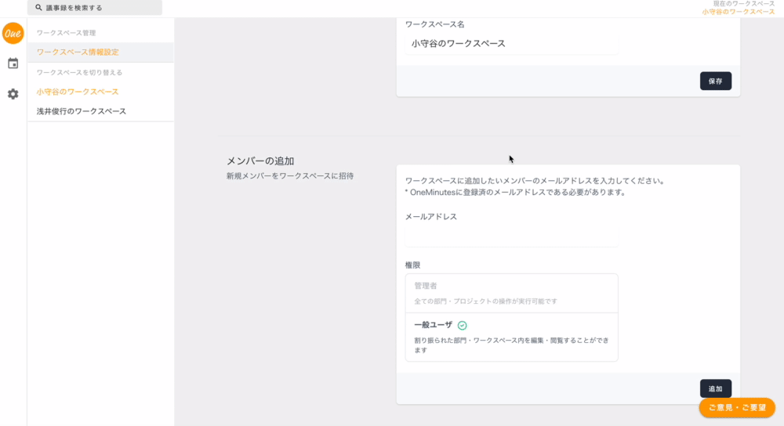This screenshot has width=784, height=426.
Task: Click the green checkmark beside 一般ユーザ
Action: tap(463, 325)
